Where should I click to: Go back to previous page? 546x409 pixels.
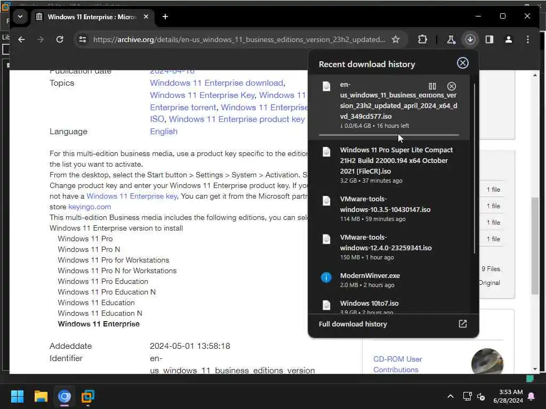(x=21, y=39)
